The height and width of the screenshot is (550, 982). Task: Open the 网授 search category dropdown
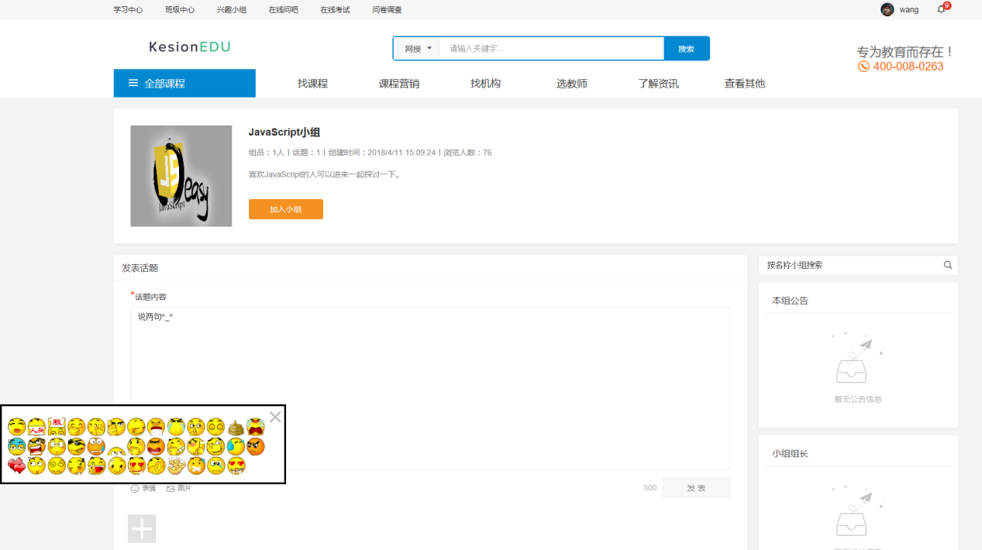(416, 47)
